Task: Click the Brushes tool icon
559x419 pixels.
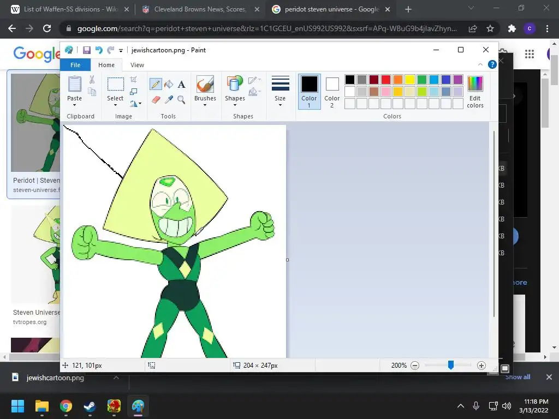Action: point(205,84)
